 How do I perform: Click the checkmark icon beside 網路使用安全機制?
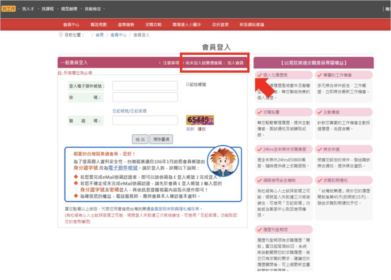coord(260,180)
